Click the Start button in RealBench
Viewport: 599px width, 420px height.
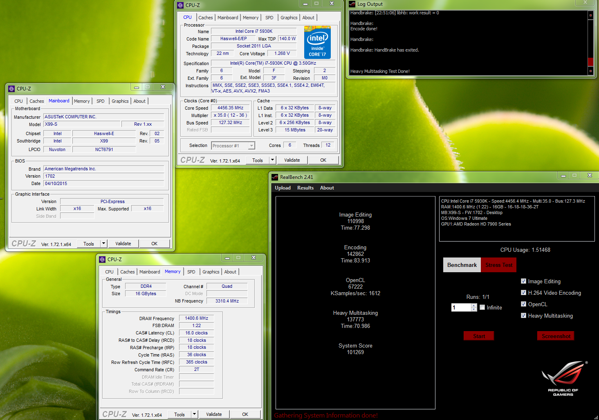click(479, 336)
